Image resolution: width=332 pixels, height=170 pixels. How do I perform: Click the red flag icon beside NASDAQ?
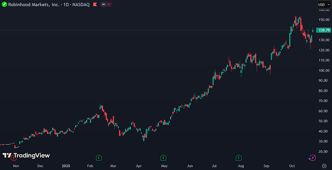95,4
